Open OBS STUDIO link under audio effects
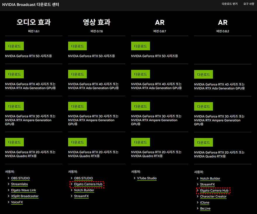 pos(20,178)
